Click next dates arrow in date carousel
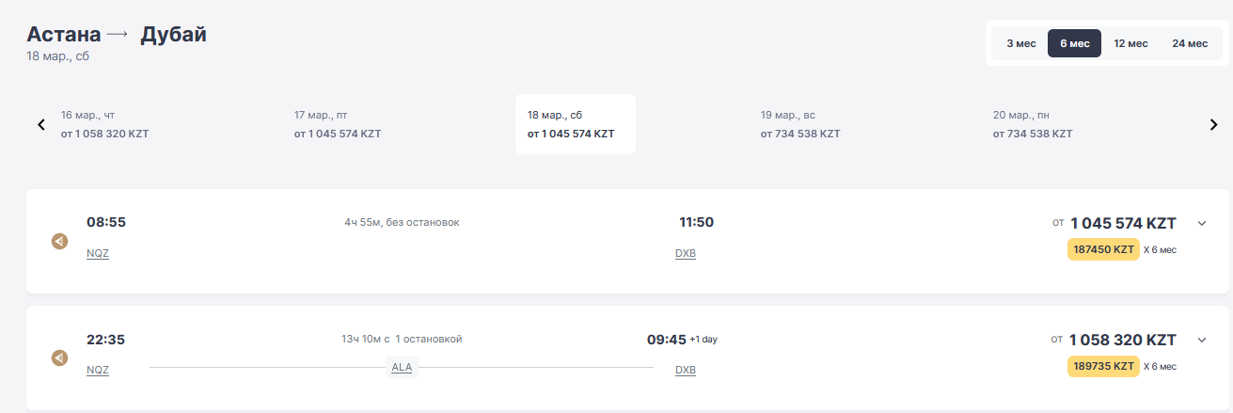The height and width of the screenshot is (413, 1233). (x=1213, y=124)
